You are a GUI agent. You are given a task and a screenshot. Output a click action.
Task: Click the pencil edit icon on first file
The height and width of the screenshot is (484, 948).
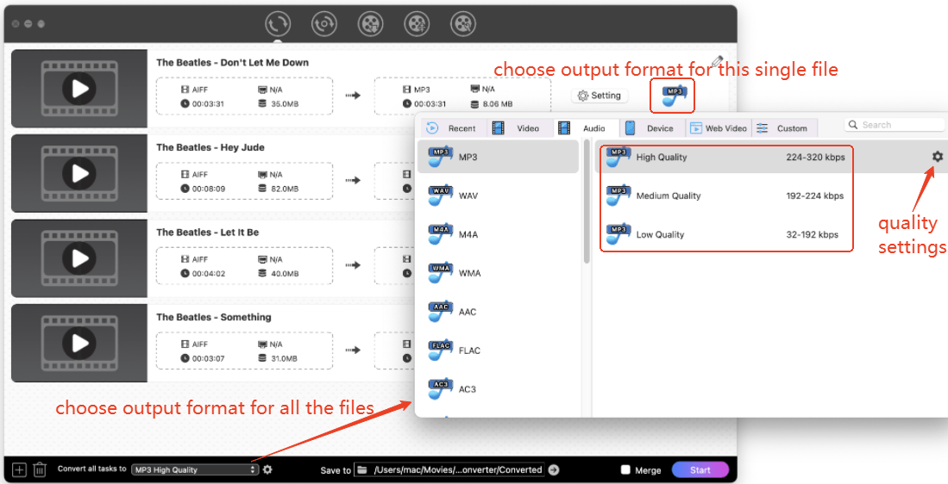tap(717, 62)
